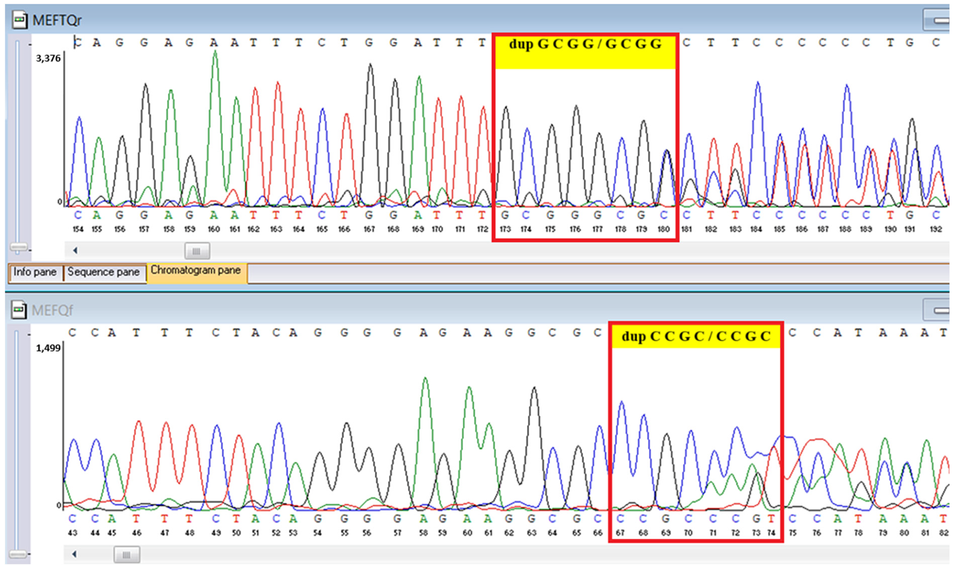This screenshot has width=953, height=568.
Task: Click the horizontal scrollbar thumb in MEFTQr
Action: [197, 250]
